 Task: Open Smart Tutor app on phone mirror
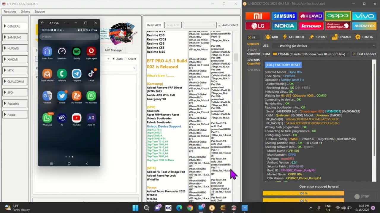click(47, 51)
